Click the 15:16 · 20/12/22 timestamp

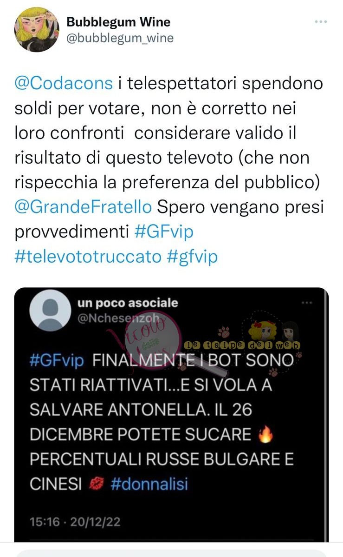coord(75,522)
